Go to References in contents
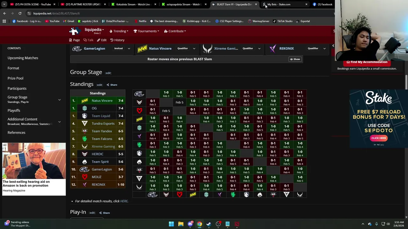The height and width of the screenshot is (229, 408). click(x=16, y=132)
